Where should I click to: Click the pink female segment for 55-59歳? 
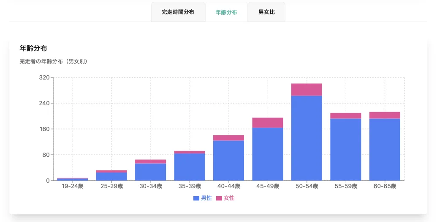[x=345, y=116]
